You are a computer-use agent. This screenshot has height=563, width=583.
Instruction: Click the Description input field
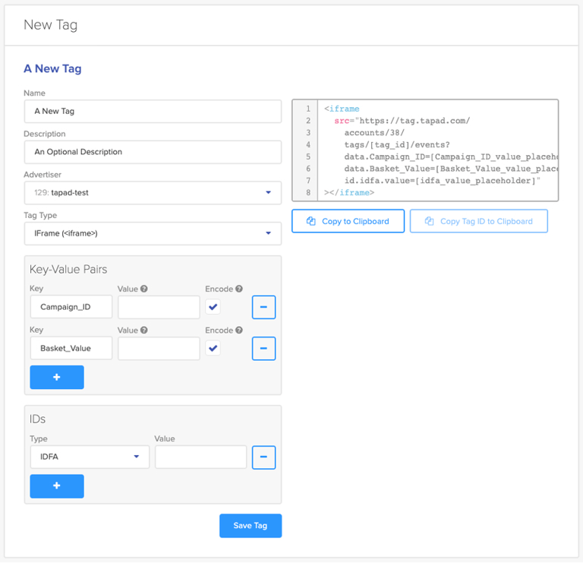(153, 152)
